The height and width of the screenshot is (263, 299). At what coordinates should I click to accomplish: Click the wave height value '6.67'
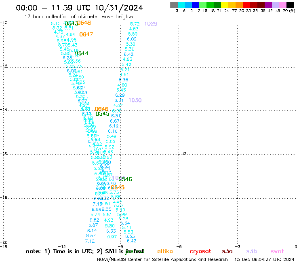pyautogui.click(x=115, y=121)
